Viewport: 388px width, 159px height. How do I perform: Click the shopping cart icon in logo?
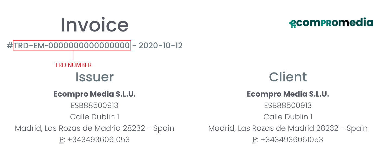point(292,24)
